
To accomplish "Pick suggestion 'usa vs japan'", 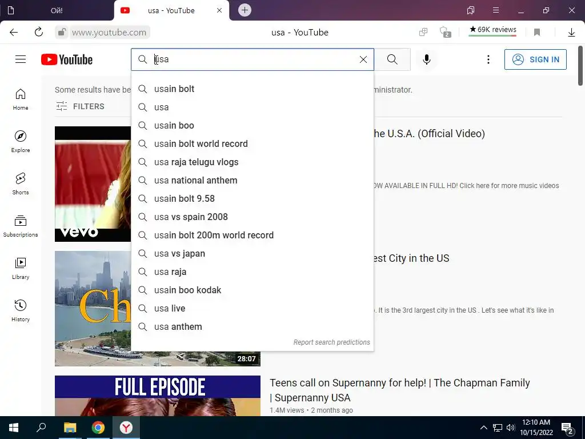I will pos(252,253).
